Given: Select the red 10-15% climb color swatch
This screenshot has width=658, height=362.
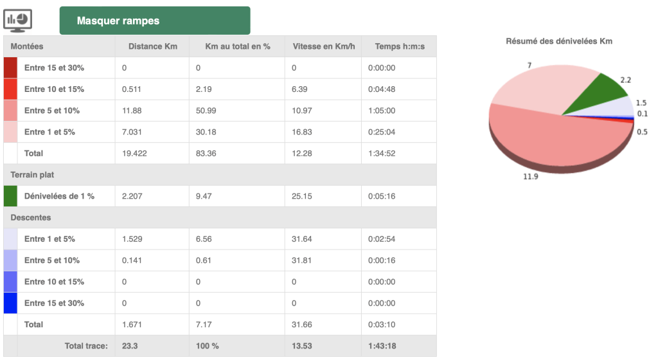Looking at the screenshot, I should coord(10,89).
